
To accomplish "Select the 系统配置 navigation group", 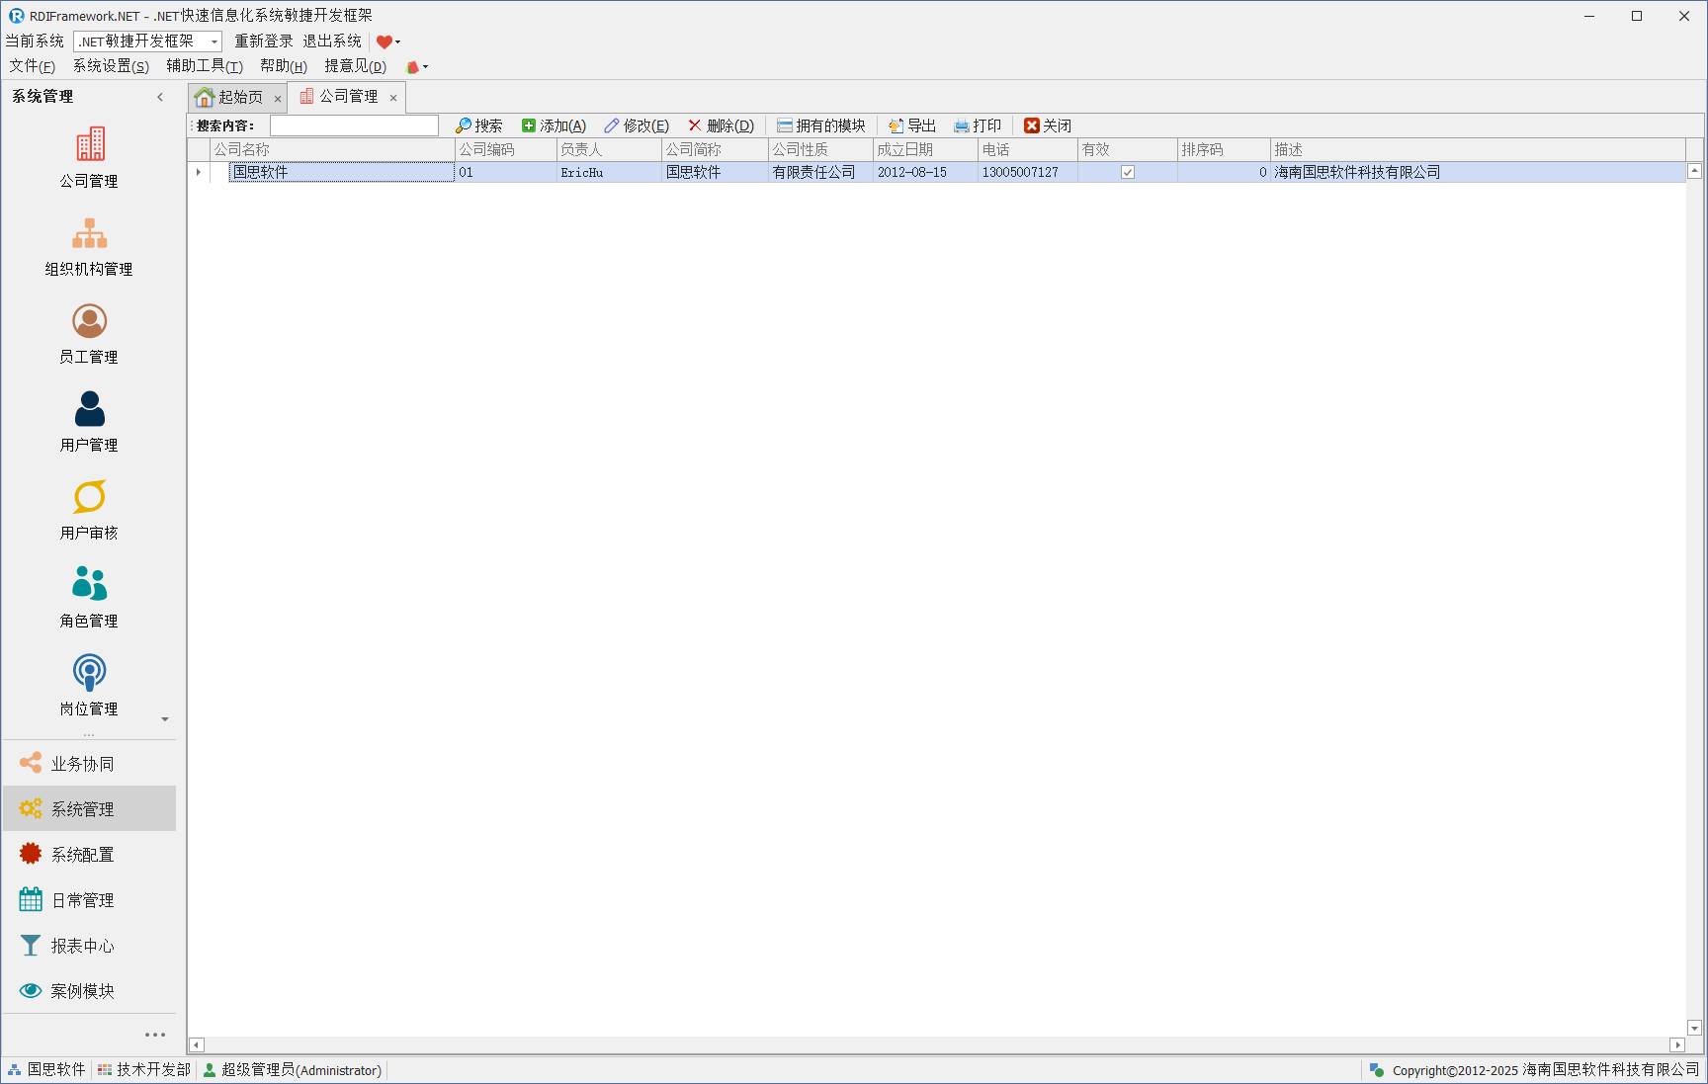I will [83, 855].
